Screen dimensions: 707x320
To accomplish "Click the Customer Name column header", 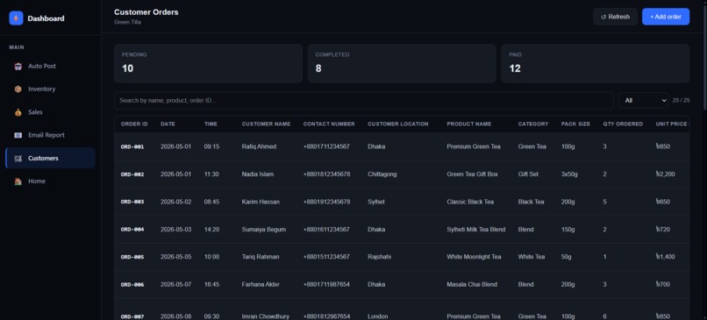I will [x=266, y=124].
